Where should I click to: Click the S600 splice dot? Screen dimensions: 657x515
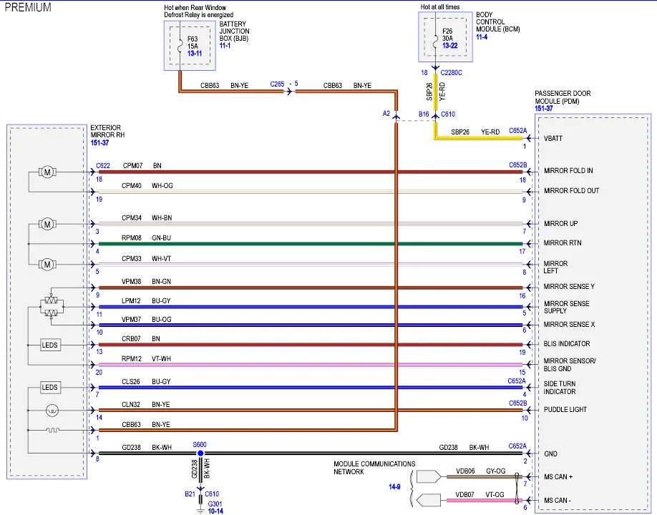pos(200,453)
